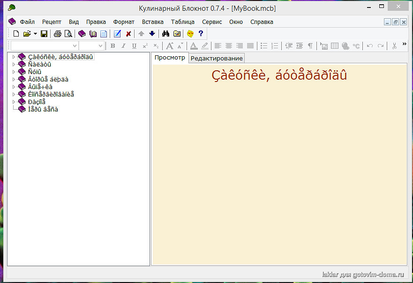Toggle subscript formatting
413x283 pixels.
pyautogui.click(x=156, y=46)
